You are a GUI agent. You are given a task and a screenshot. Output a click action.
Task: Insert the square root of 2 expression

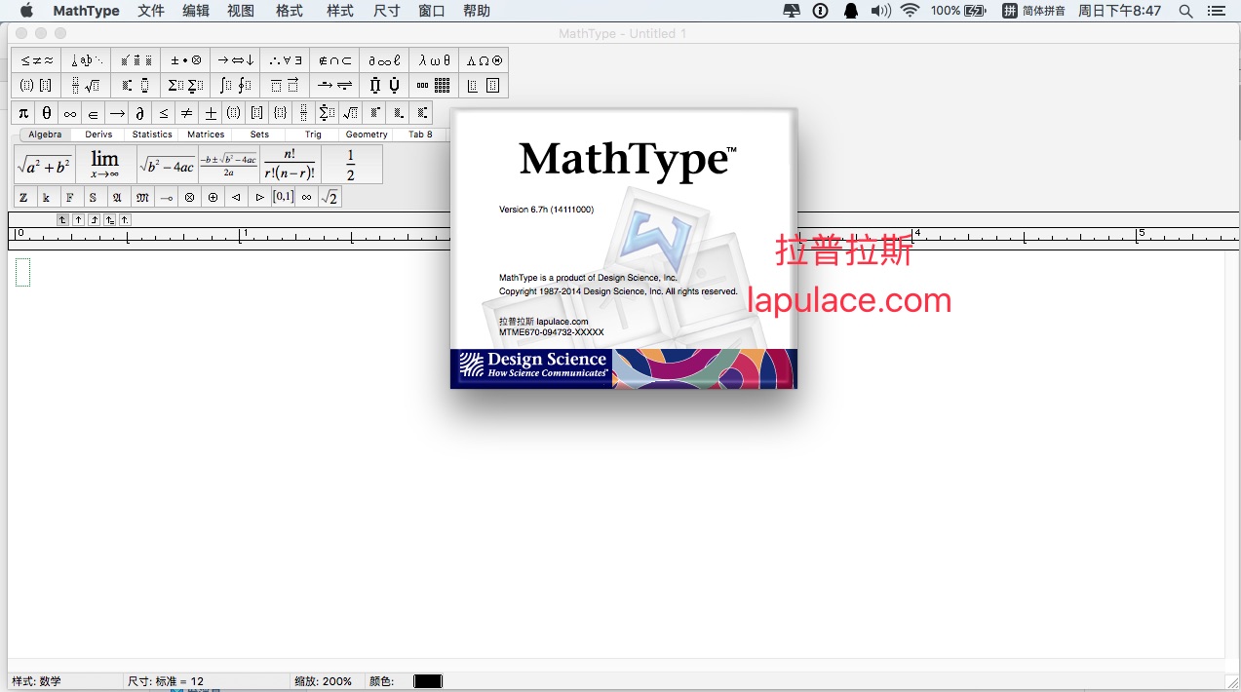330,197
